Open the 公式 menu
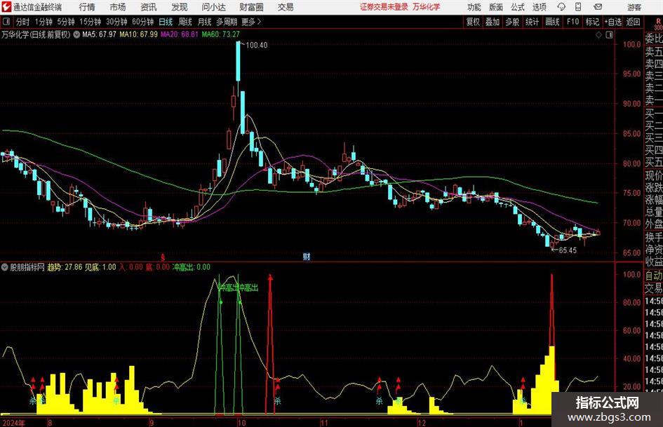 coord(518,7)
